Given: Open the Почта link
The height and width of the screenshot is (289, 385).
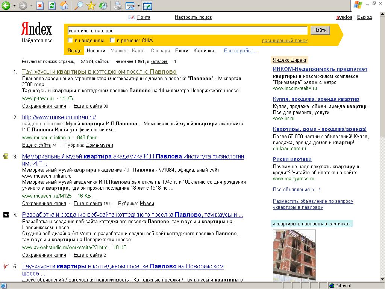Looking at the screenshot, I should pyautogui.click(x=144, y=17).
